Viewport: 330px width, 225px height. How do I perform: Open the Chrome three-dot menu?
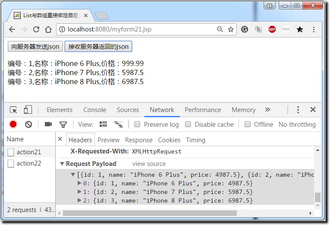(314, 29)
